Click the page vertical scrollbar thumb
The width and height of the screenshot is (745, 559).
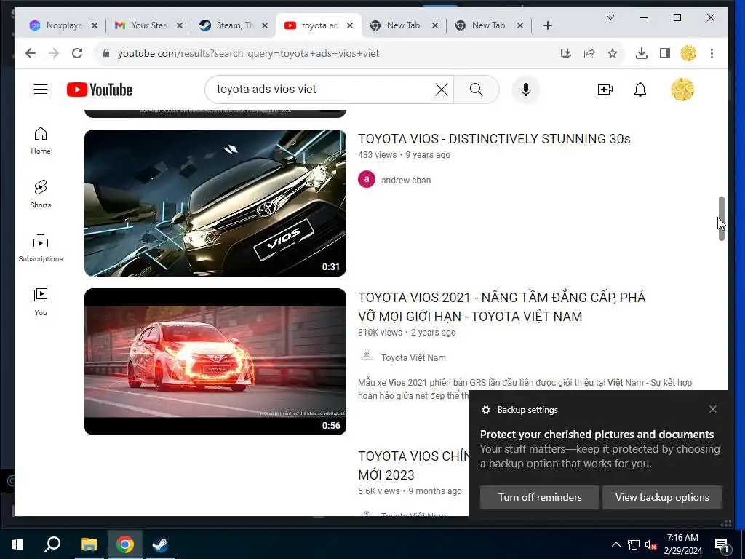coord(721,218)
